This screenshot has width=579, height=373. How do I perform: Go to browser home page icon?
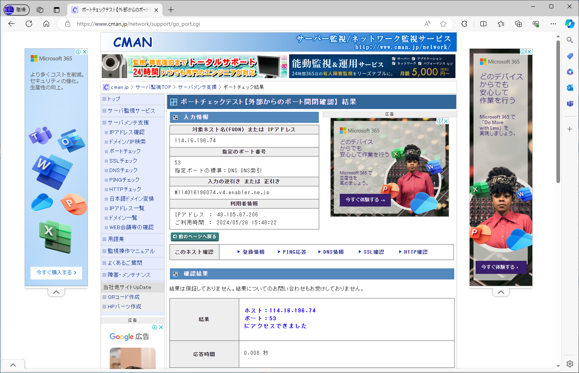pos(46,24)
